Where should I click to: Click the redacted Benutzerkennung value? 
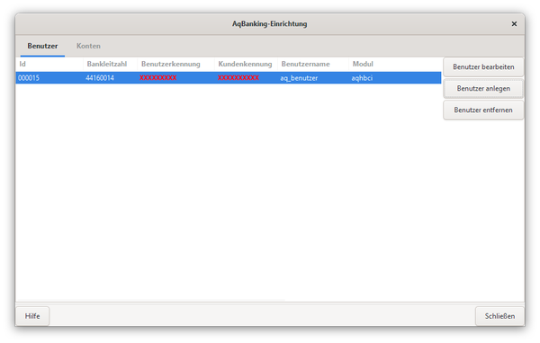coord(158,78)
